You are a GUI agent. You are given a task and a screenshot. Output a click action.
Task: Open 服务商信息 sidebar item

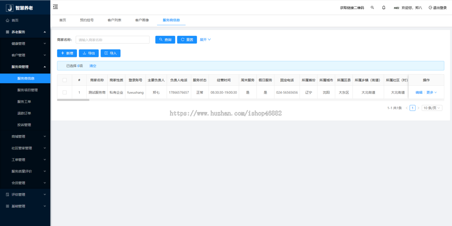pyautogui.click(x=25, y=79)
